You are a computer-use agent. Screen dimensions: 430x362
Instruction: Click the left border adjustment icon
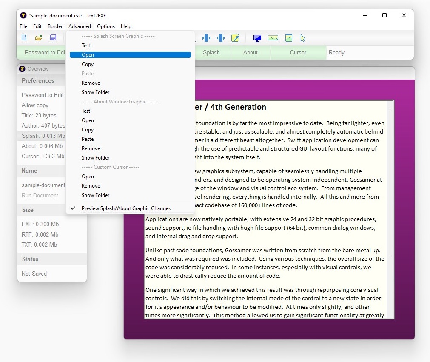coord(207,38)
